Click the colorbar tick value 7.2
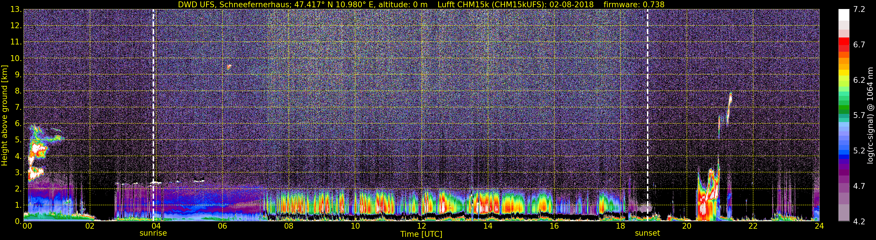 [x=859, y=9]
